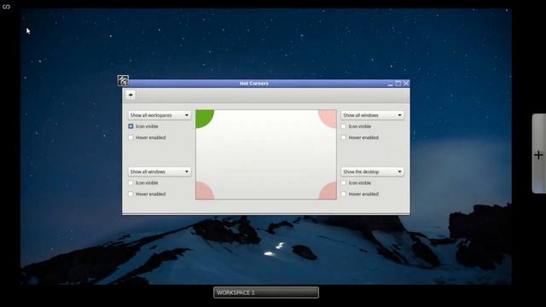The width and height of the screenshot is (546, 307).
Task: Click the pink top-right corner indicator
Action: [x=328, y=118]
